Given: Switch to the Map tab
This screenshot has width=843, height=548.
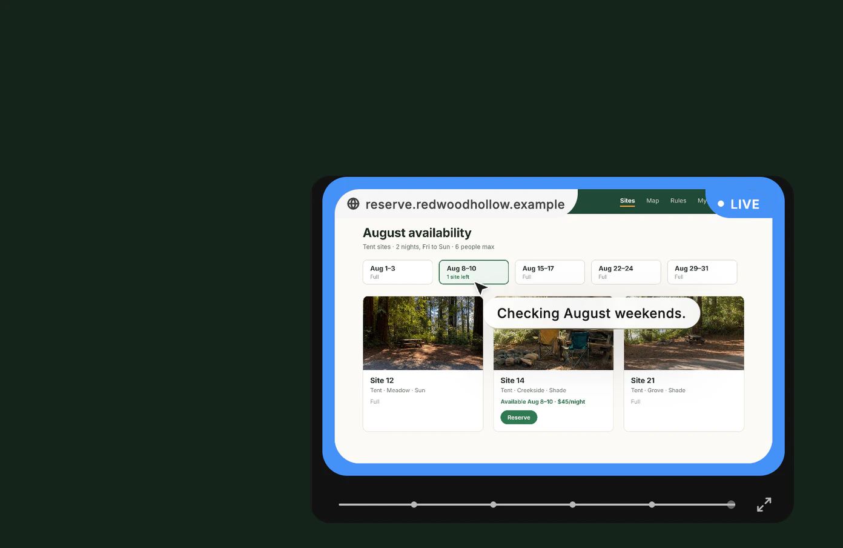Looking at the screenshot, I should 652,201.
